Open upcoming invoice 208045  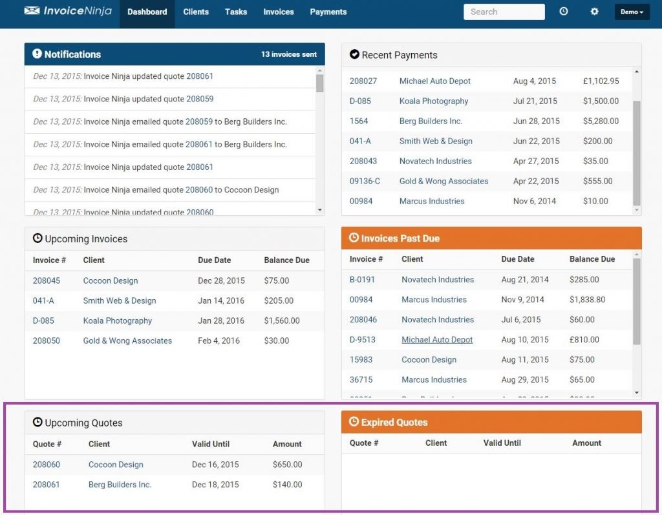(47, 280)
